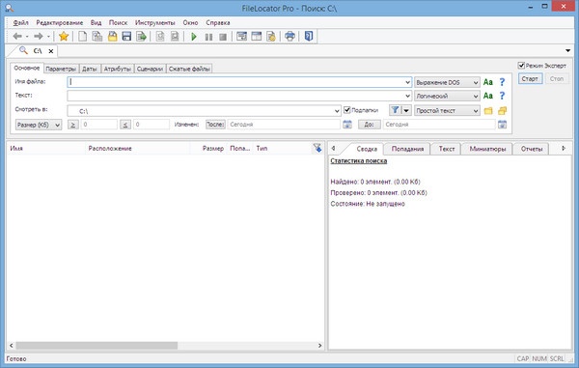Click the first greyed document toolbar icon
The width and height of the screenshot is (579, 368).
coord(160,36)
